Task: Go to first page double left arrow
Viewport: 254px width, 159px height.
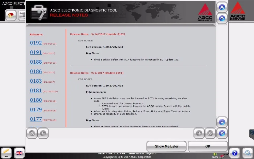Action: coord(32,133)
